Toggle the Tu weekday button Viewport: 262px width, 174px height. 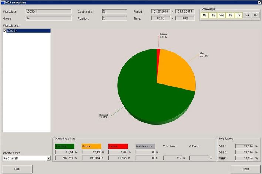pos(213,15)
